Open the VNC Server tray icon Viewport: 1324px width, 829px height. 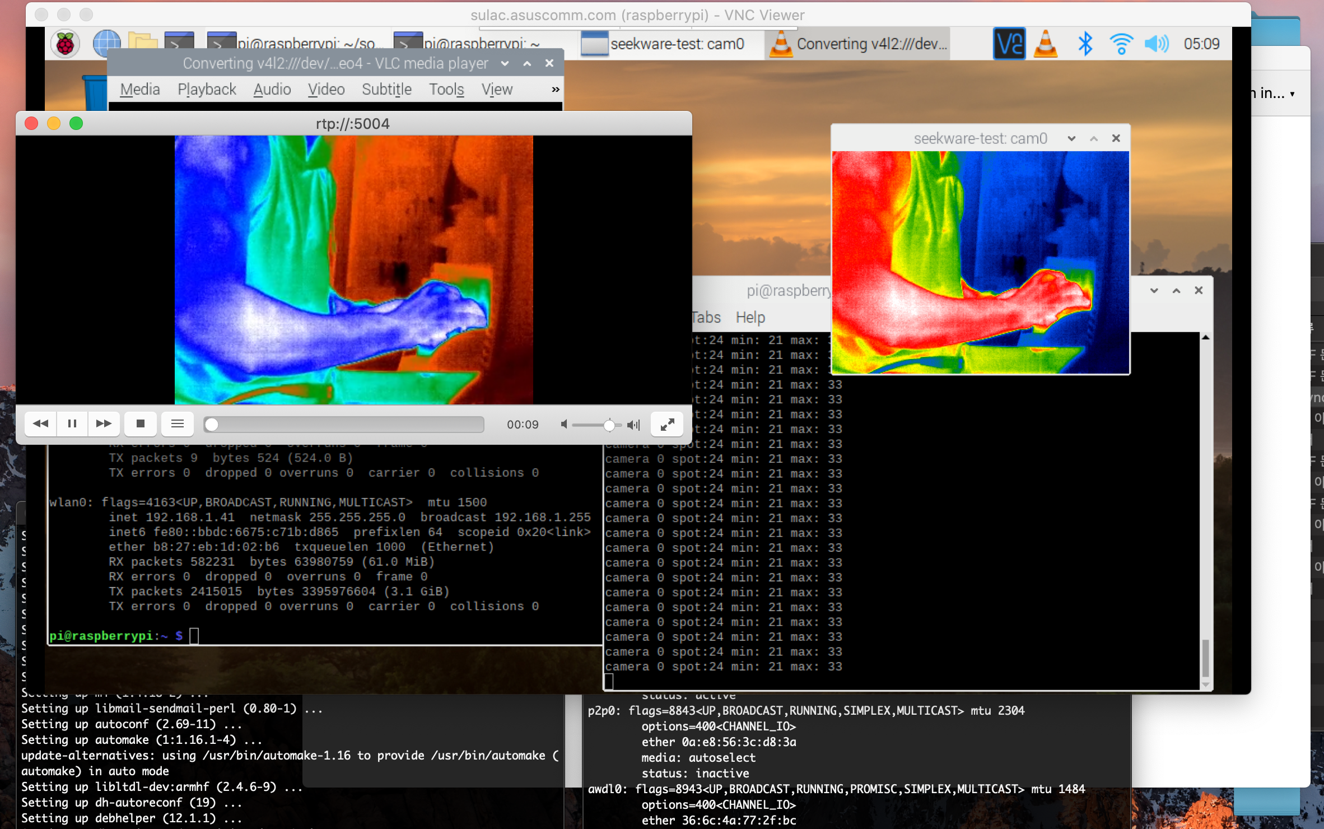pos(1009,44)
